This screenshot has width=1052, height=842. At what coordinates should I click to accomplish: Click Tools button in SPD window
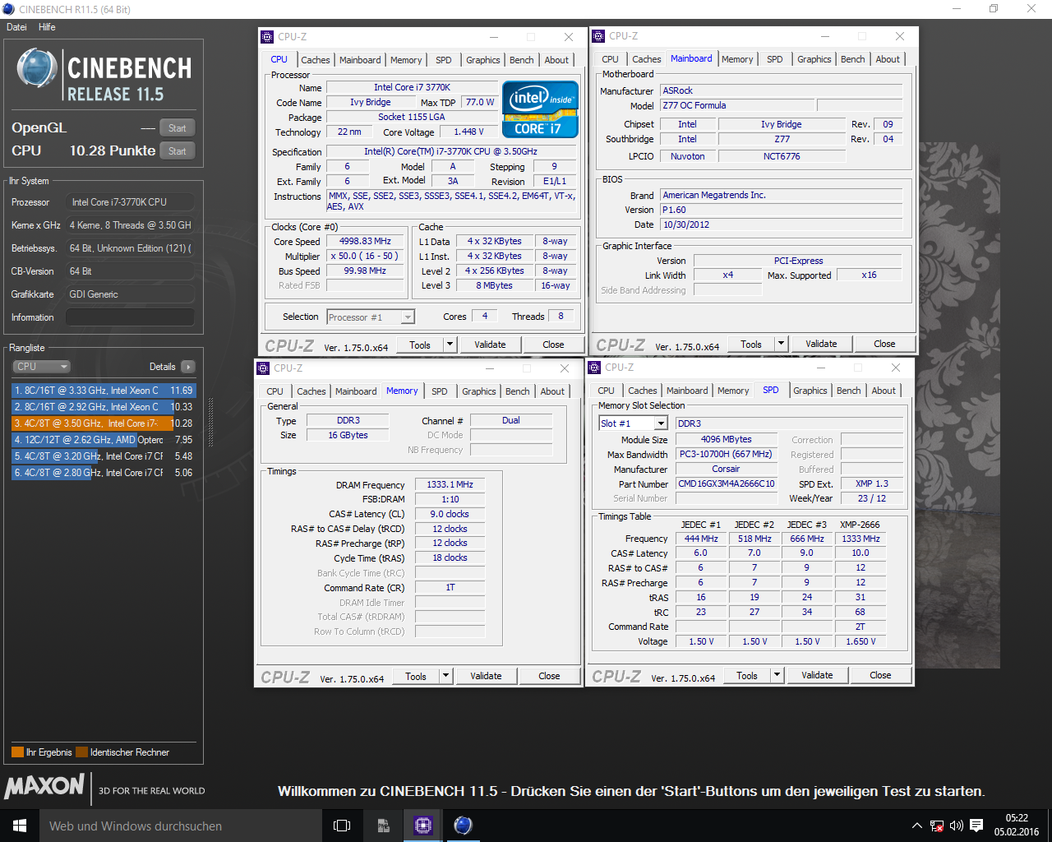tap(747, 675)
